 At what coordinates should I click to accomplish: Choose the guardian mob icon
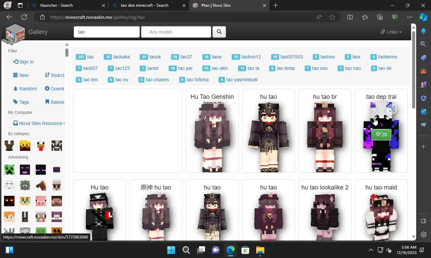pyautogui.click(x=25, y=185)
